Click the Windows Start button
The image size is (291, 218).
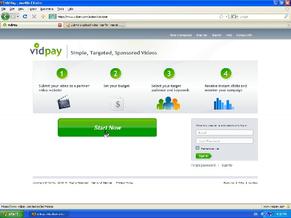pyautogui.click(x=12, y=214)
